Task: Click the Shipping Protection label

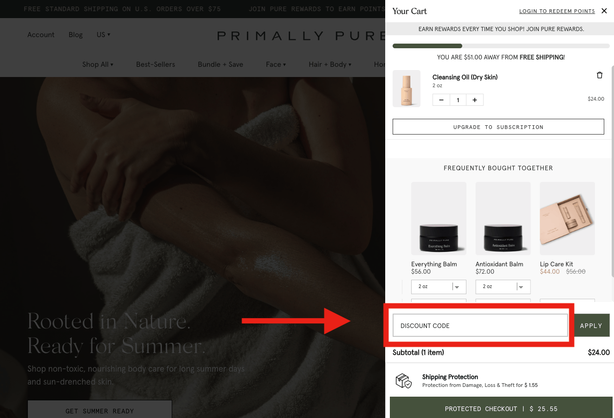Action: coord(450,377)
